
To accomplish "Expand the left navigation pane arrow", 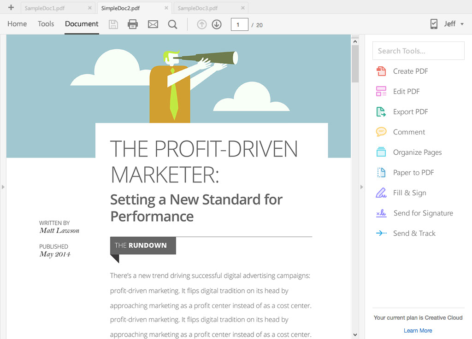I will 3,187.
